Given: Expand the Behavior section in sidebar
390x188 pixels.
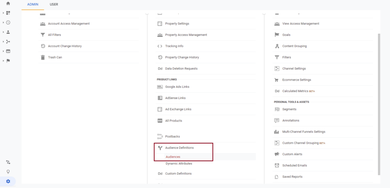Looking at the screenshot, I should point(8,51).
